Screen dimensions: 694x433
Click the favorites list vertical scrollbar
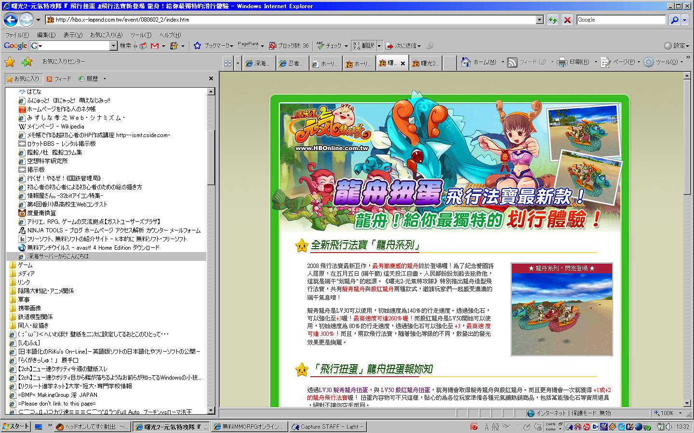(x=211, y=252)
